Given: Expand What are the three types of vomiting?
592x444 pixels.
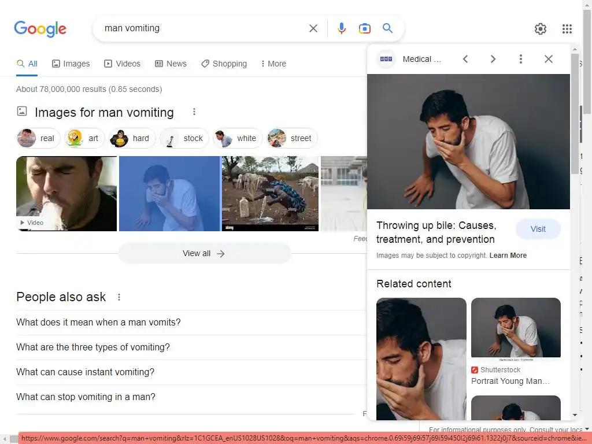Looking at the screenshot, I should [x=191, y=347].
